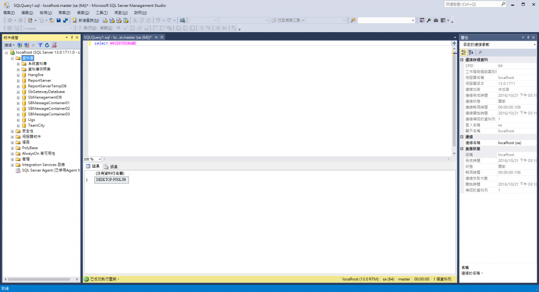Open the 編輯(E) menu
This screenshot has height=292, width=539.
coord(27,13)
